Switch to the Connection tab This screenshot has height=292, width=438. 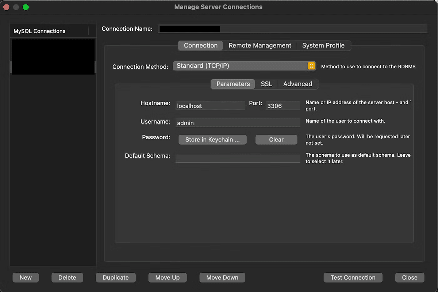click(201, 45)
